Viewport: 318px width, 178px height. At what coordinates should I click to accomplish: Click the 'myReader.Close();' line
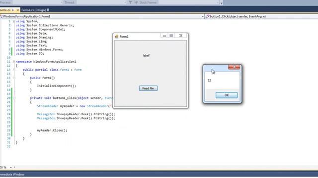[x=52, y=130]
